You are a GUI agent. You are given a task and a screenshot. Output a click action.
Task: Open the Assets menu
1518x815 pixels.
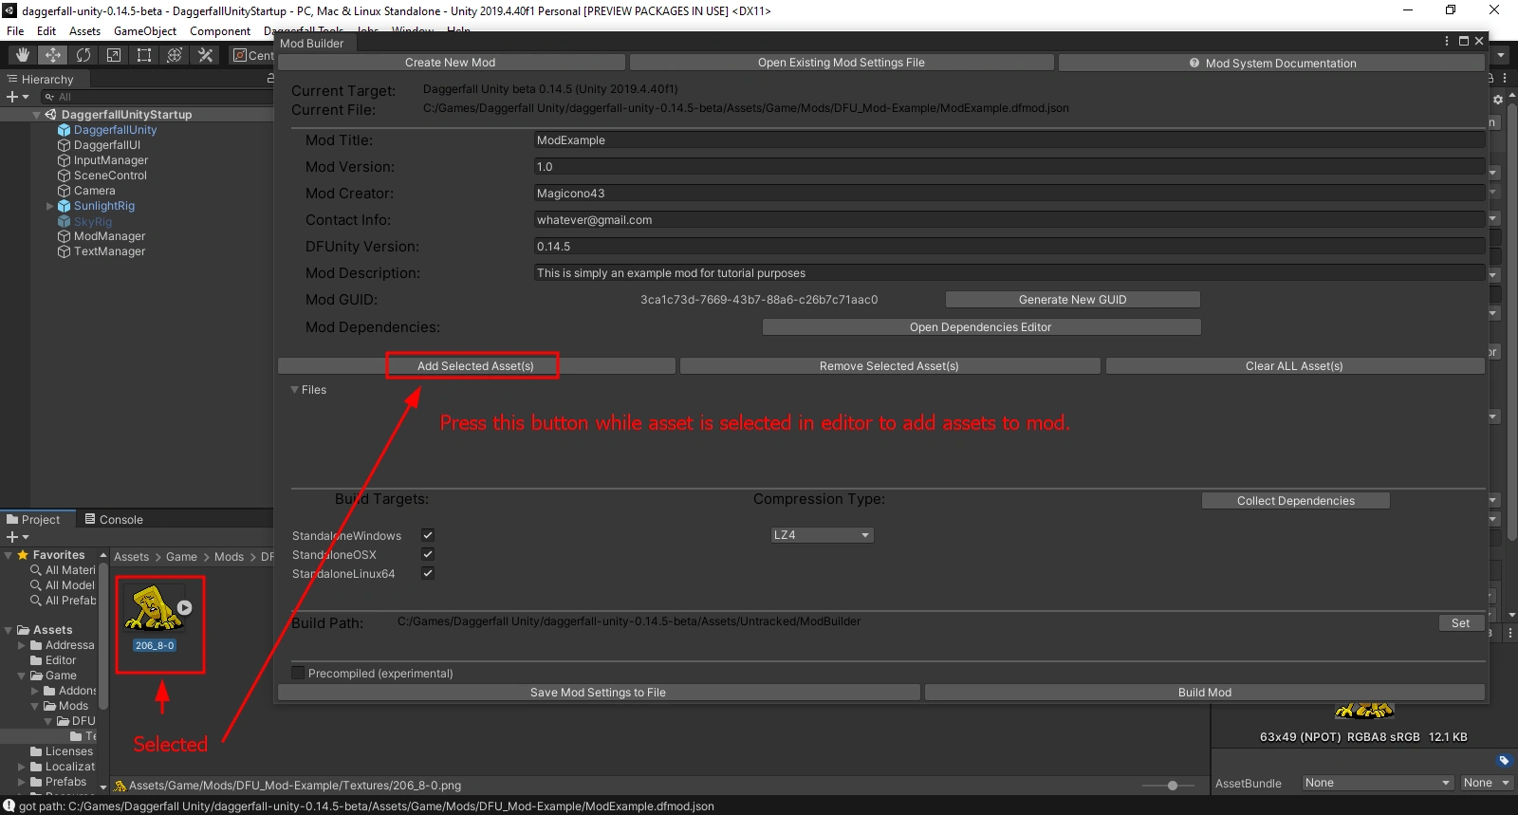click(84, 31)
